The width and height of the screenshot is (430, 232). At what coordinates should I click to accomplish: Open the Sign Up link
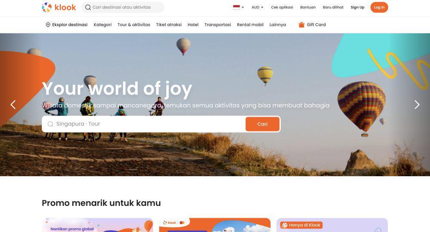(x=357, y=7)
